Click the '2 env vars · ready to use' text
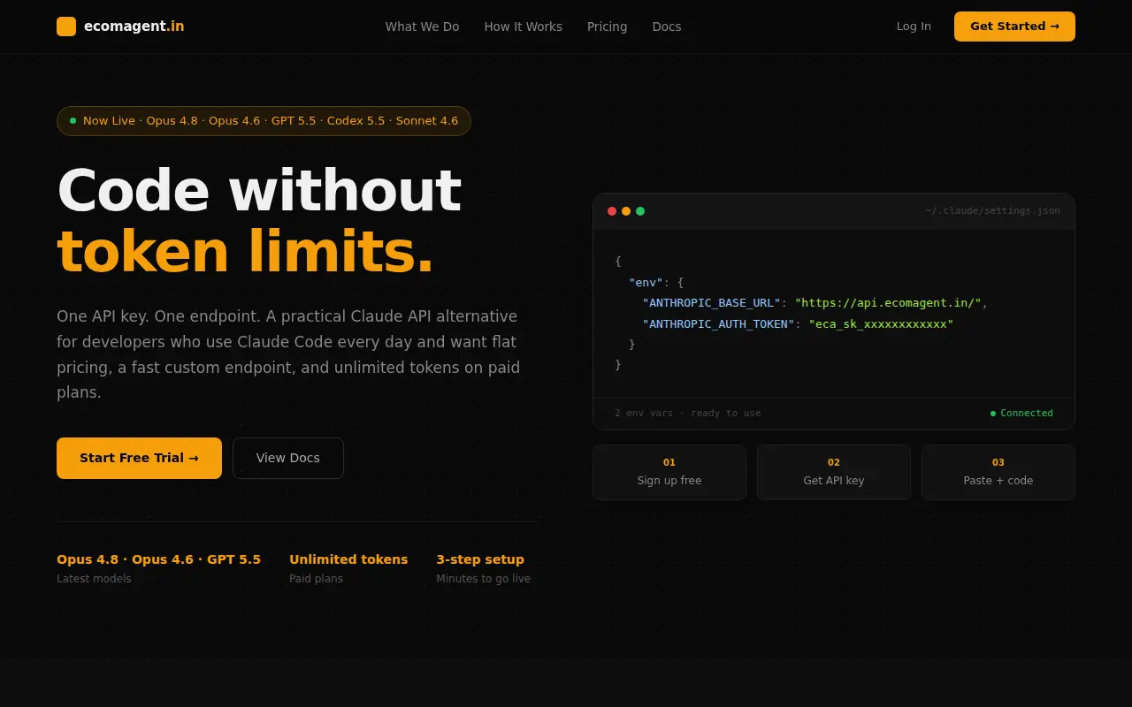This screenshot has height=707, width=1132. [687, 414]
